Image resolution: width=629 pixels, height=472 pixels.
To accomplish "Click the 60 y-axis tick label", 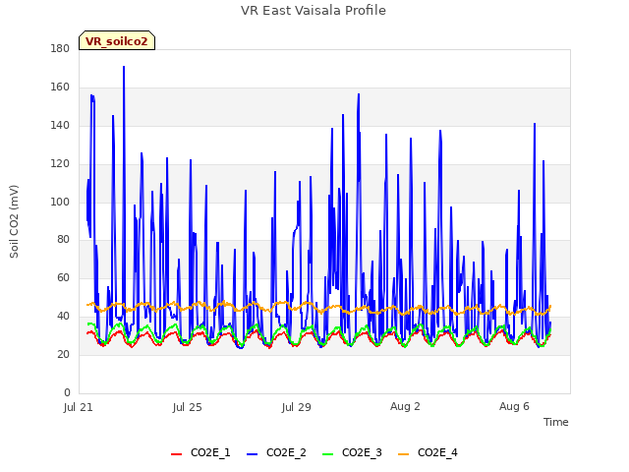I will pos(63,277).
